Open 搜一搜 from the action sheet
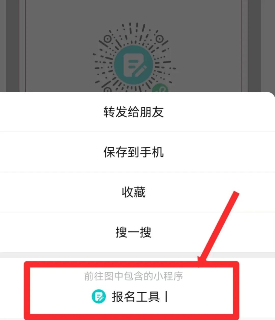Screen dimensions: 275x320 point(133,232)
